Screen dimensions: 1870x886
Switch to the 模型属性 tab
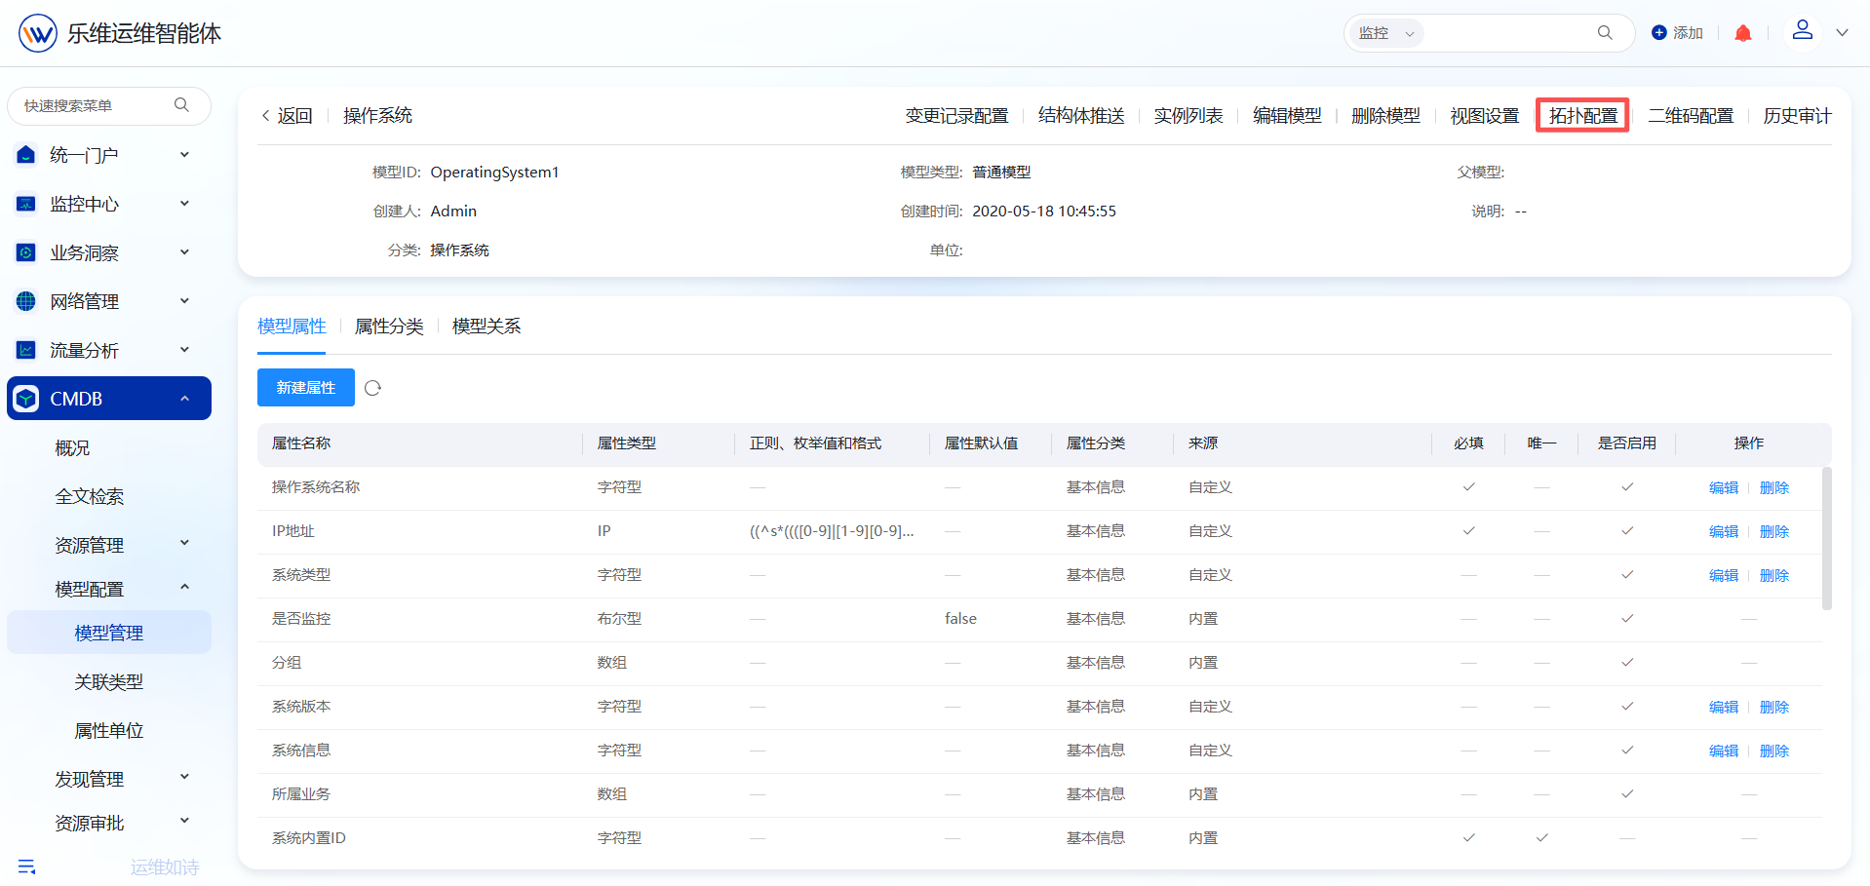pyautogui.click(x=292, y=327)
